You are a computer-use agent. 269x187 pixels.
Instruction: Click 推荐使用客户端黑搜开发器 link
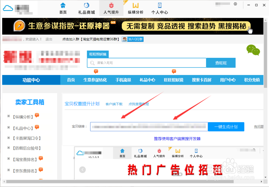177,139
